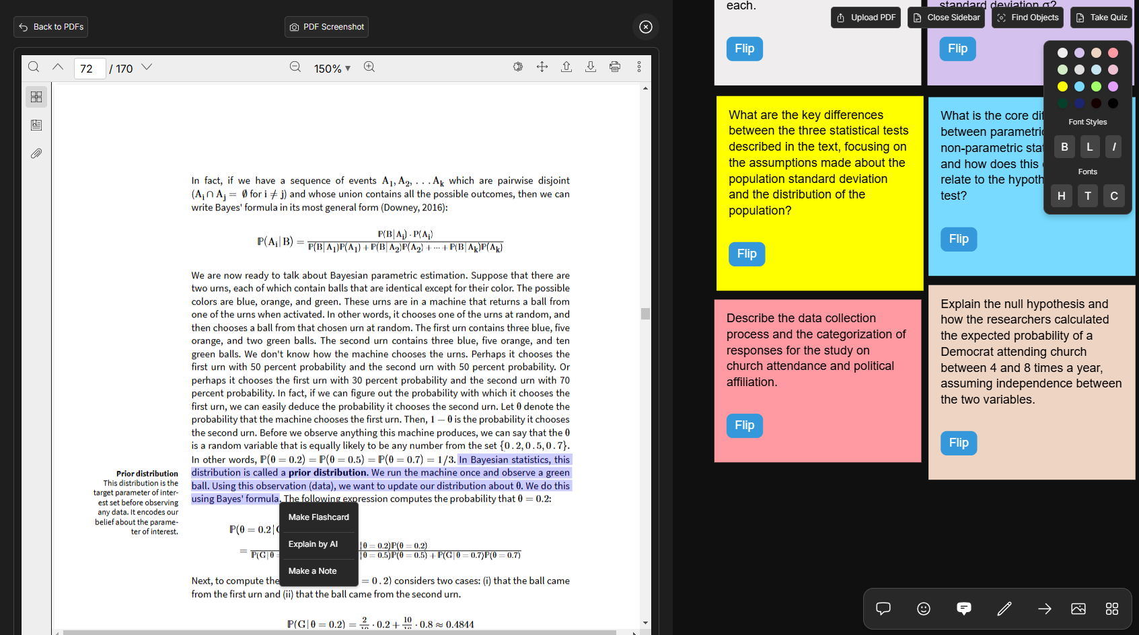The width and height of the screenshot is (1139, 635).
Task: Flip the yellow statistical tests card
Action: [x=746, y=254]
